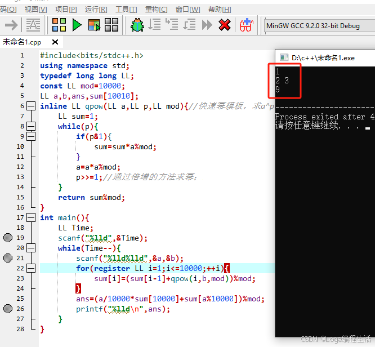Click the step into debug icon
375x347 pixels.
pos(172,24)
